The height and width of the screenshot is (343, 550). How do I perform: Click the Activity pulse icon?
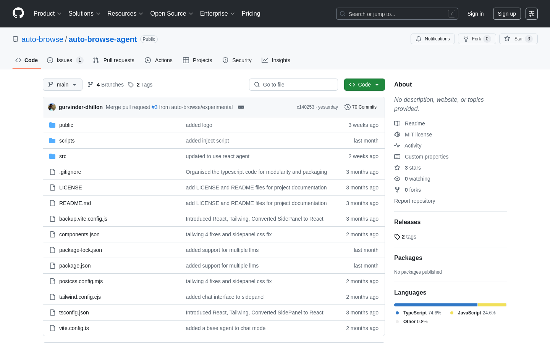[397, 146]
